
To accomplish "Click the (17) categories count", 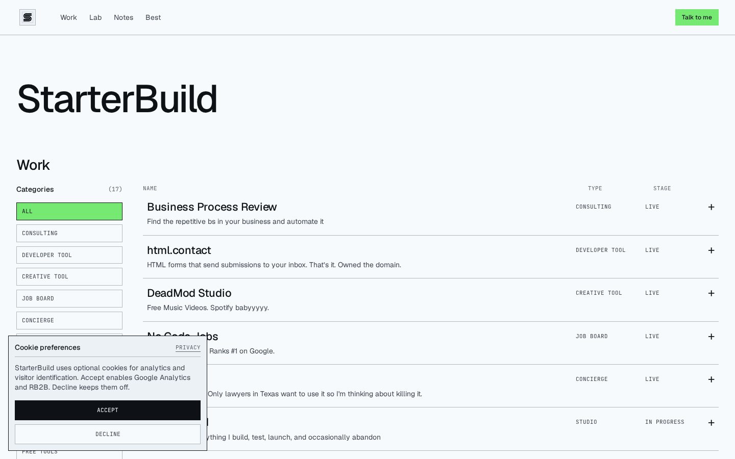I will [115, 189].
